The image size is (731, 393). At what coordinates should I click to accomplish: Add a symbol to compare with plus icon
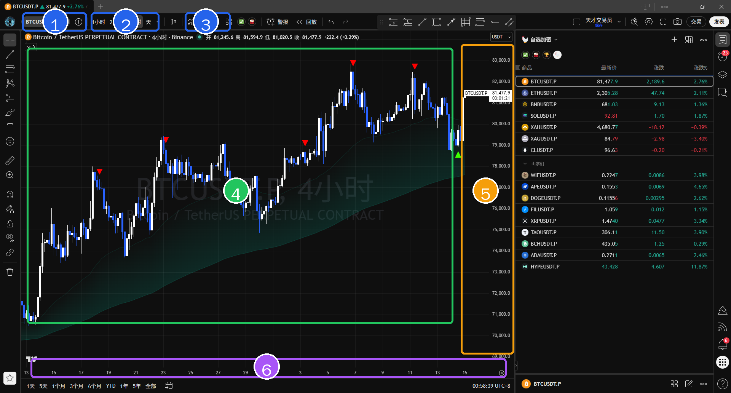pyautogui.click(x=78, y=22)
